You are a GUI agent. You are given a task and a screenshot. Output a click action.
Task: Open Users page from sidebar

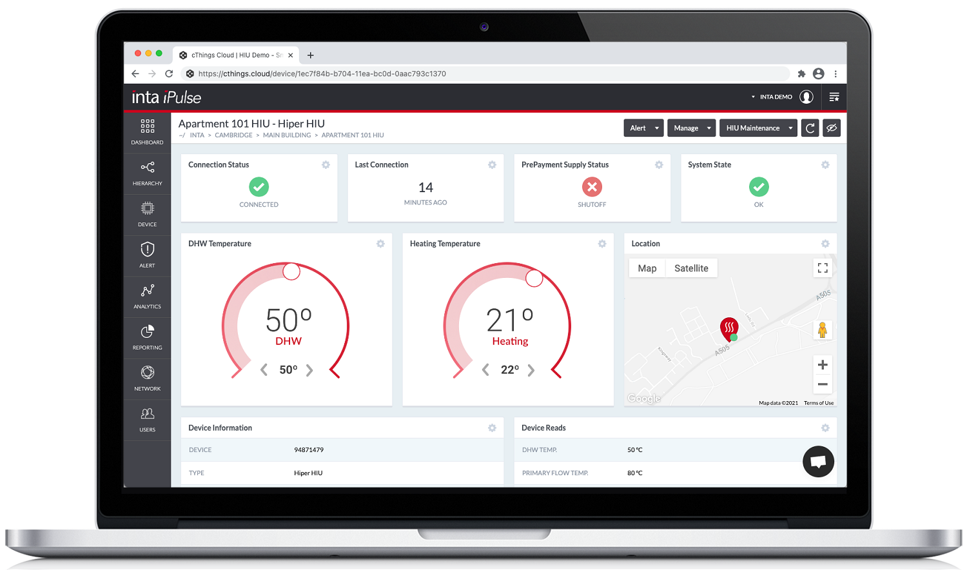pyautogui.click(x=147, y=419)
